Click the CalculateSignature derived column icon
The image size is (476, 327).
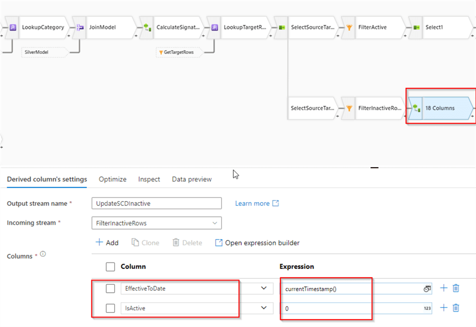coord(148,27)
